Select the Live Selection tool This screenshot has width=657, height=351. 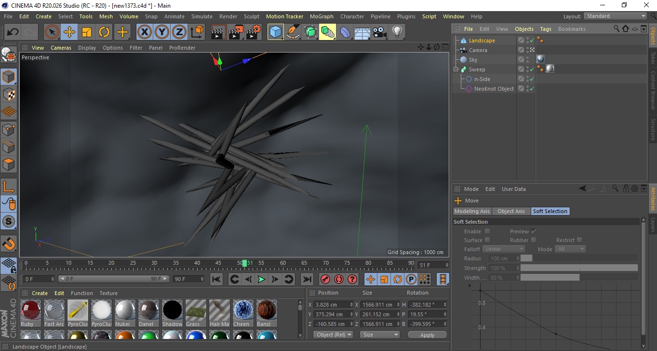52,32
